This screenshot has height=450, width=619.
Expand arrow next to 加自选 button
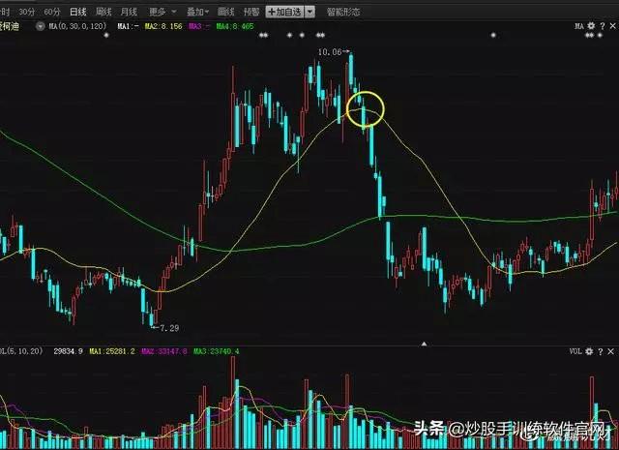(310, 12)
